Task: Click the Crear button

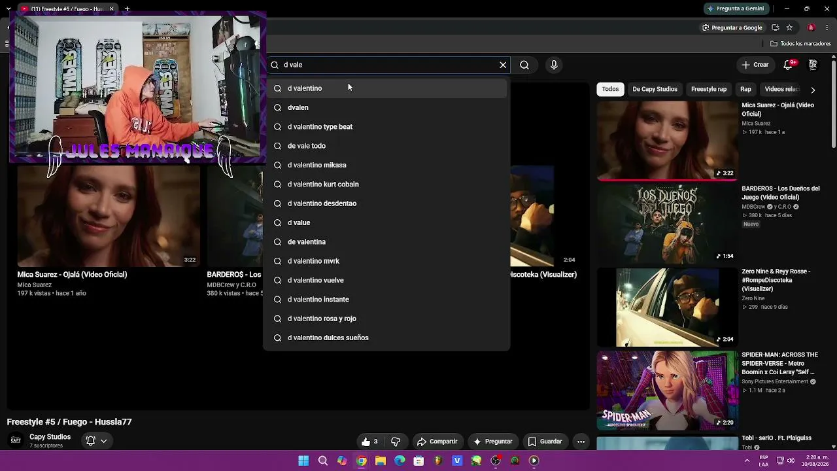Action: (755, 65)
